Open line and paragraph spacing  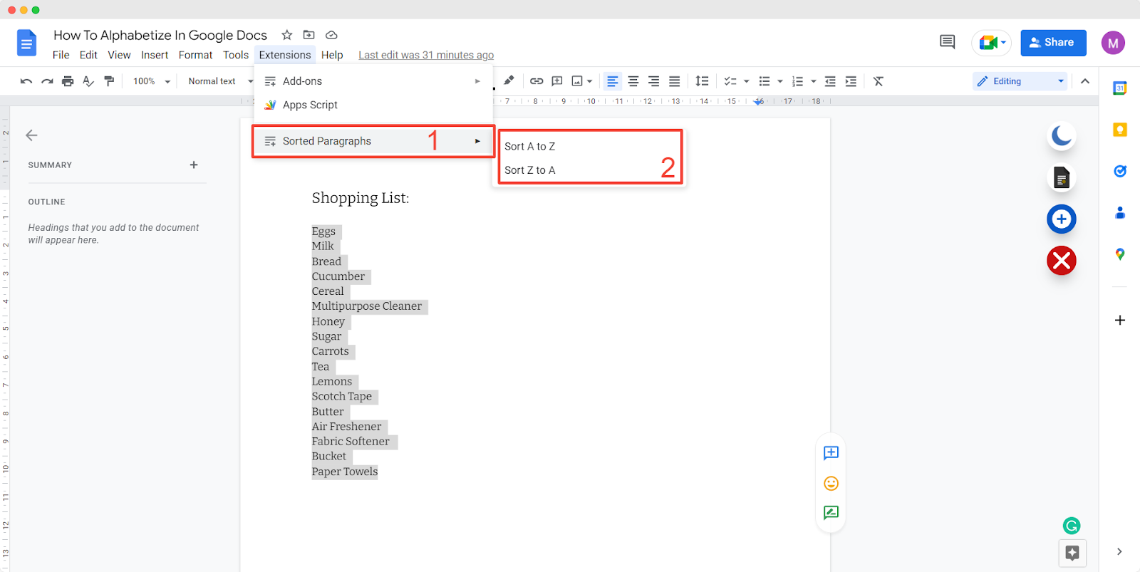click(702, 81)
